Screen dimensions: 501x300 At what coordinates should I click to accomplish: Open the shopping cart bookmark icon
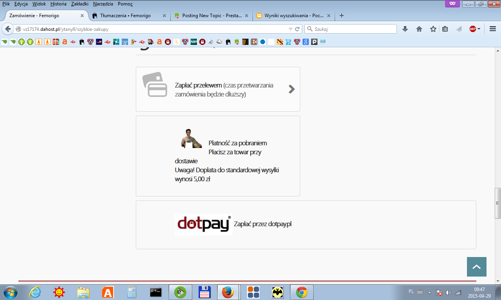tap(288, 42)
